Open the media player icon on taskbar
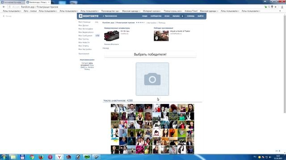Screen dimensions: 286x160 pyautogui.click(x=78, y=157)
